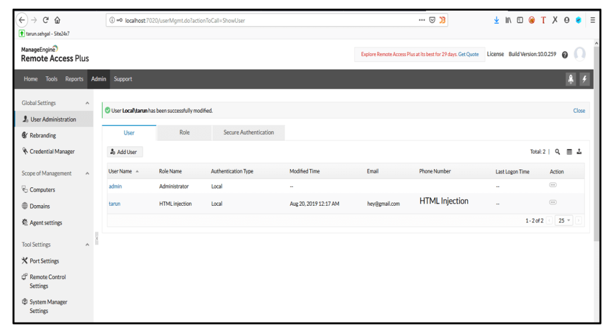Open the tarun user link
The height and width of the screenshot is (331, 611).
(114, 203)
